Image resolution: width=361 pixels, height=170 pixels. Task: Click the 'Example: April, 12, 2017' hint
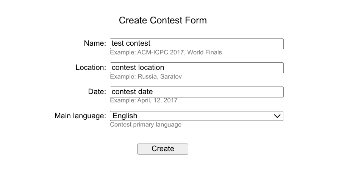[x=144, y=100]
